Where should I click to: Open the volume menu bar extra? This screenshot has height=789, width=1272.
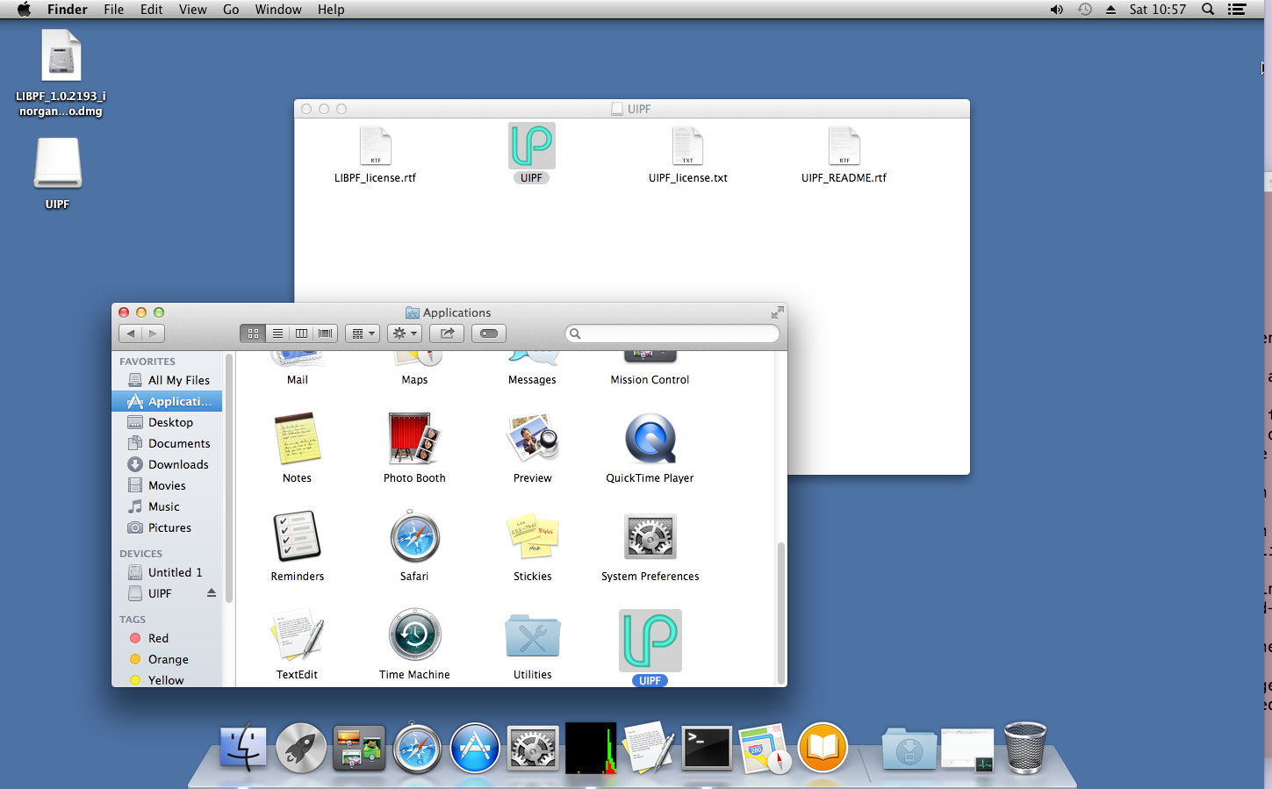click(x=1056, y=10)
